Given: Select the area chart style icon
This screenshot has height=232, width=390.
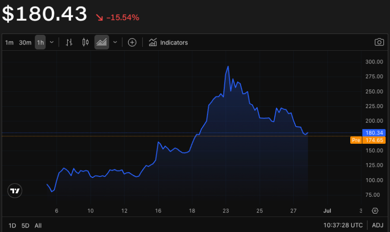Looking at the screenshot, I should click(102, 42).
